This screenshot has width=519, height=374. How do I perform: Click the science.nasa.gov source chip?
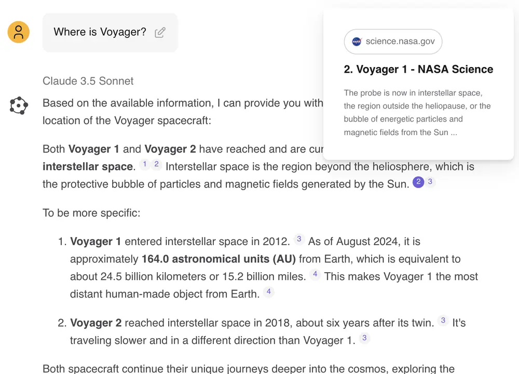393,42
